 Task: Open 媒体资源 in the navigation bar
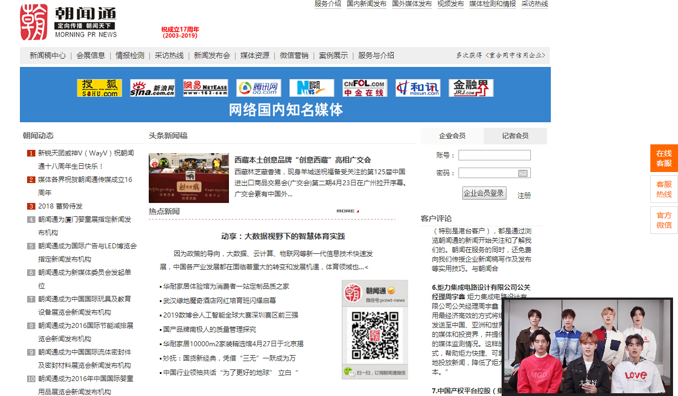point(254,56)
